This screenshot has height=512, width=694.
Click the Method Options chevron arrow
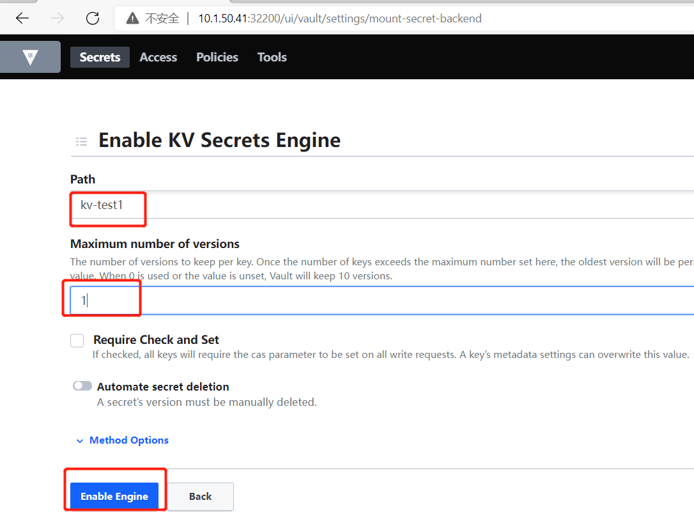coord(80,441)
